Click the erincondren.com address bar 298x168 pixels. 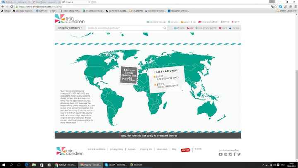[x=142, y=7]
